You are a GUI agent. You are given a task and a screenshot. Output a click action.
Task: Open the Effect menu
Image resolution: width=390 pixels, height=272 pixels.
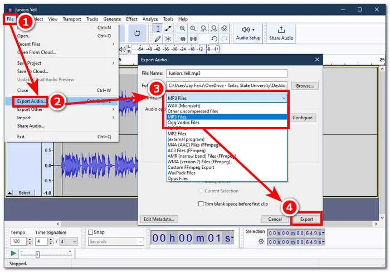pyautogui.click(x=131, y=19)
